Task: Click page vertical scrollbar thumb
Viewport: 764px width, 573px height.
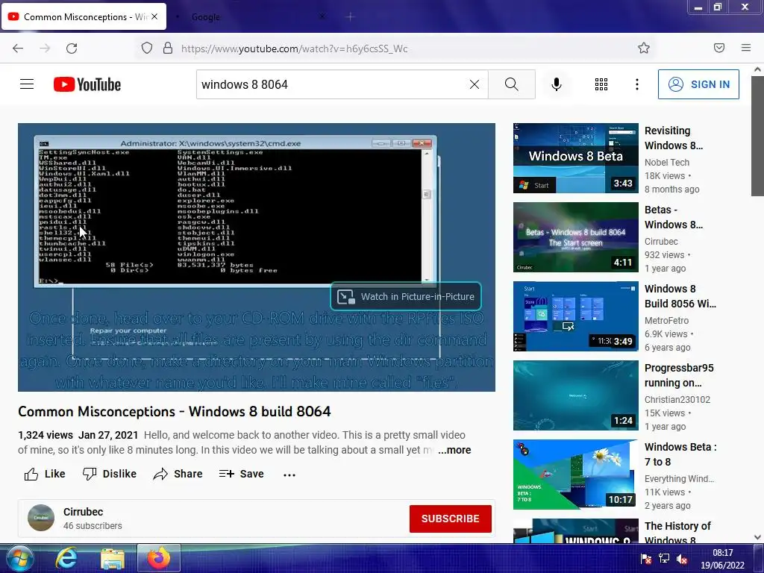Action: point(757,136)
